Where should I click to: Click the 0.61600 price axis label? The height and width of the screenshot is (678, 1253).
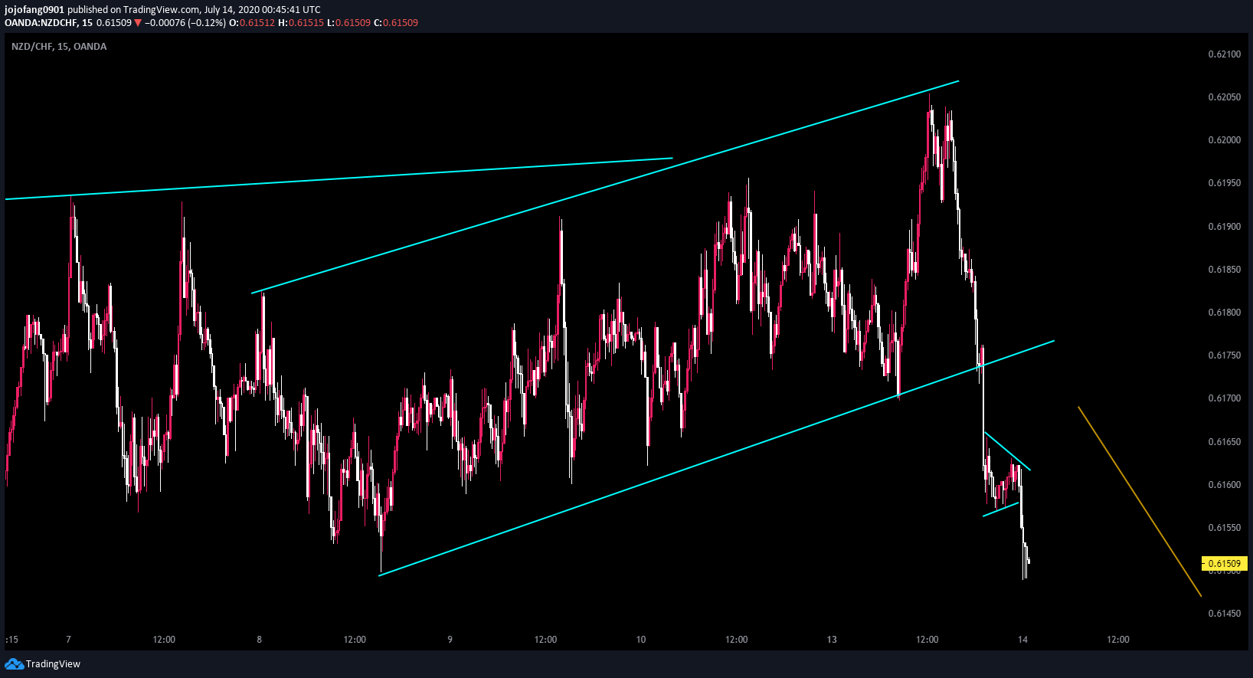pos(1224,485)
